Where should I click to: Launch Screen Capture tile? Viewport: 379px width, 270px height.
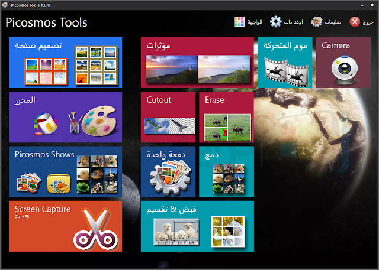pos(66,226)
